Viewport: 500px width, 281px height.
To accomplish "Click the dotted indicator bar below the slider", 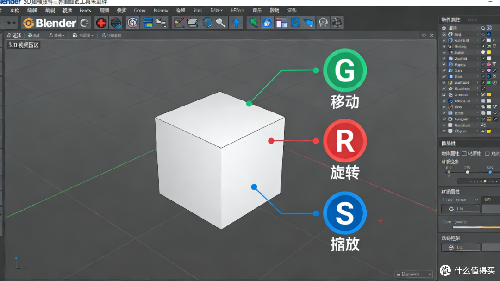I will [478, 181].
